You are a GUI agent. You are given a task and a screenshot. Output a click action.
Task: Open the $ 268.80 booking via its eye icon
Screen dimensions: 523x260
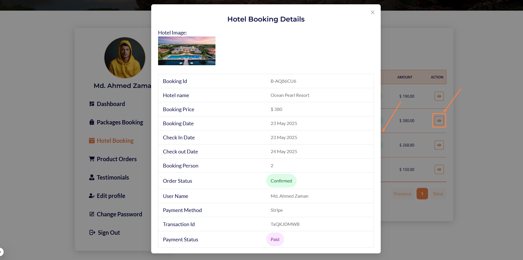coord(439,145)
